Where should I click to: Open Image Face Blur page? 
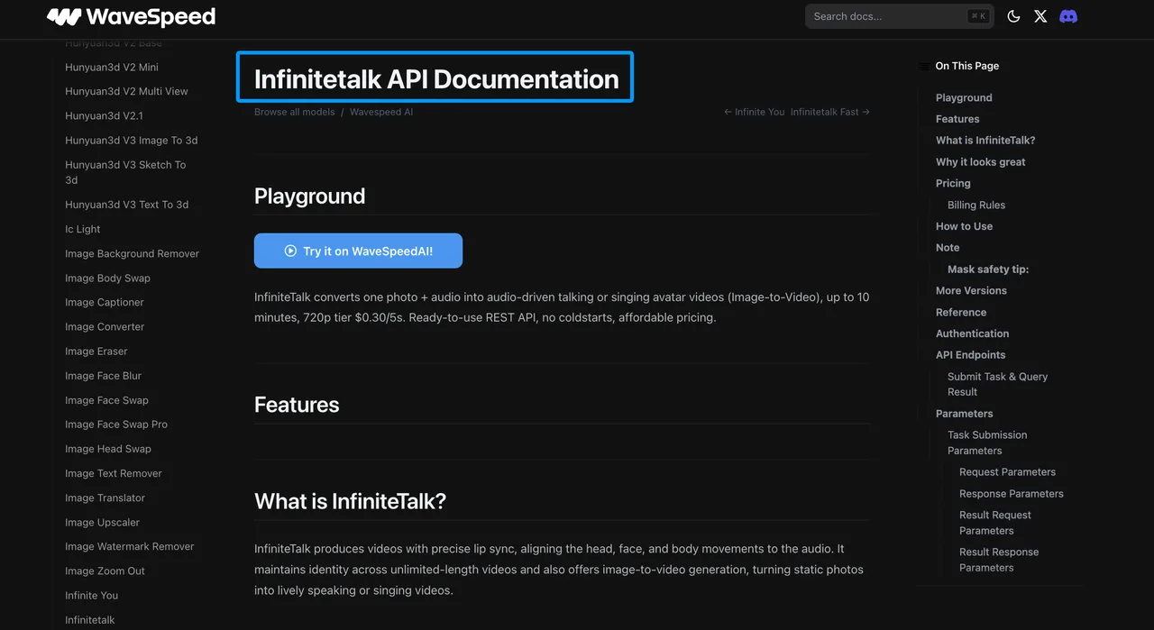pyautogui.click(x=103, y=375)
